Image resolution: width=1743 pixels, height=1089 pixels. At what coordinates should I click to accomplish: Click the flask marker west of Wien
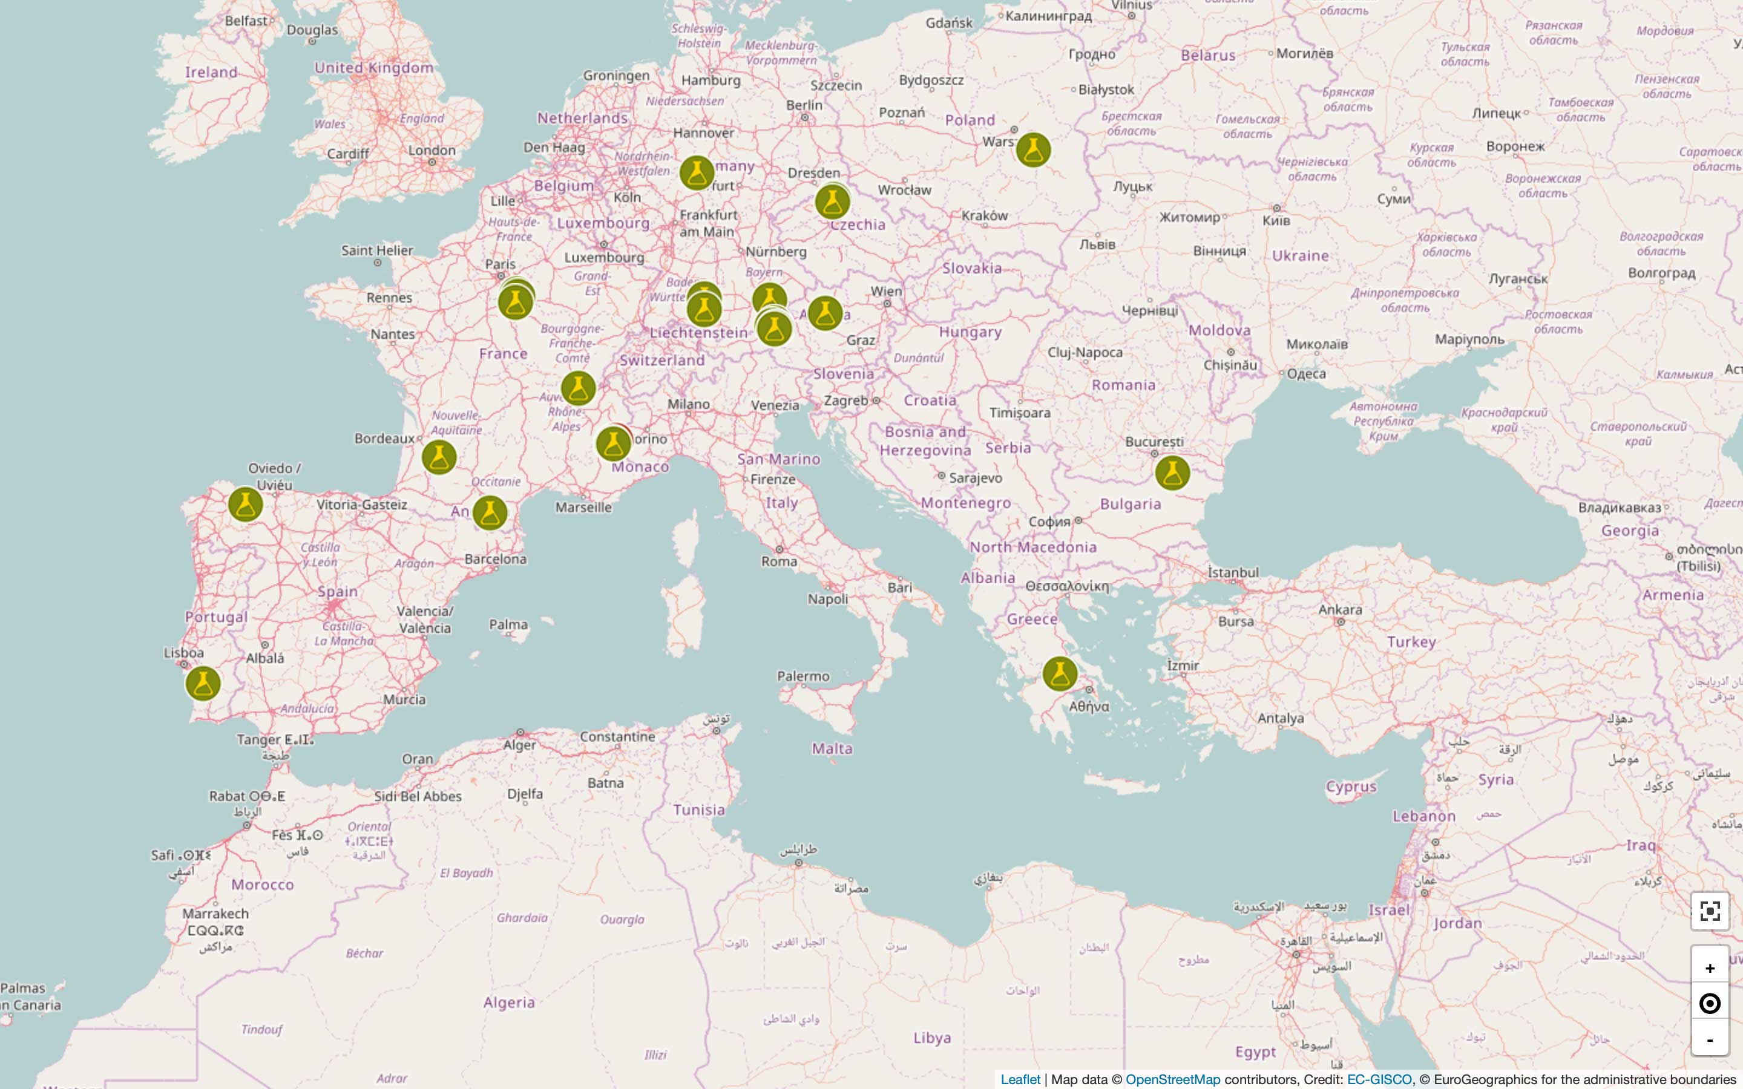pyautogui.click(x=825, y=313)
